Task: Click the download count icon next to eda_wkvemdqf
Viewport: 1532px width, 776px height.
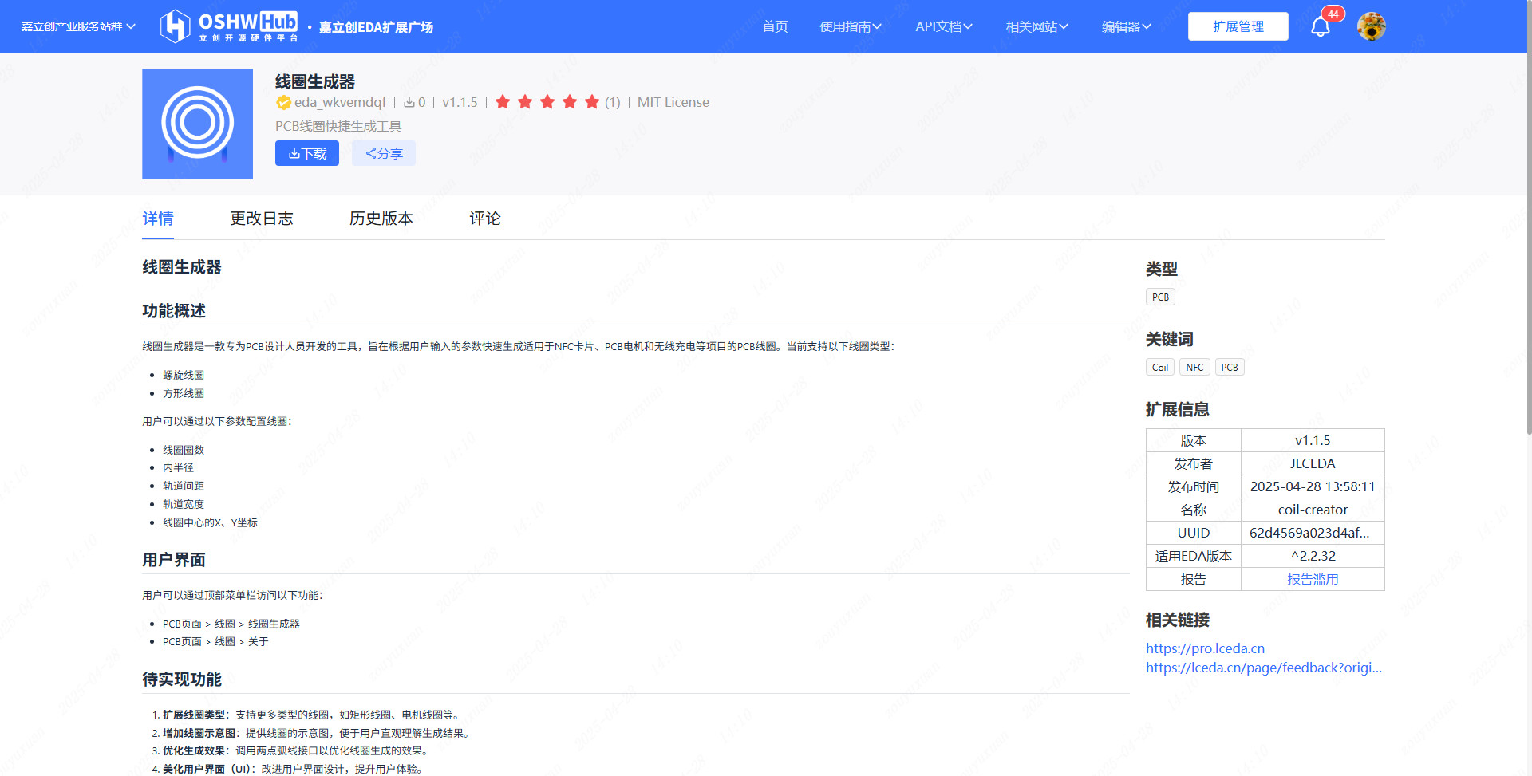Action: pos(409,102)
